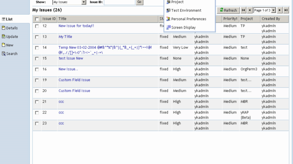Go to first page of issues
Viewport: 293px width, 164px height.
point(243,10)
